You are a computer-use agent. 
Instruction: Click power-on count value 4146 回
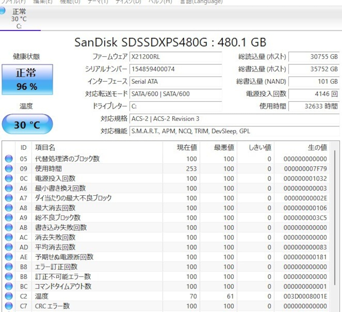(x=314, y=94)
